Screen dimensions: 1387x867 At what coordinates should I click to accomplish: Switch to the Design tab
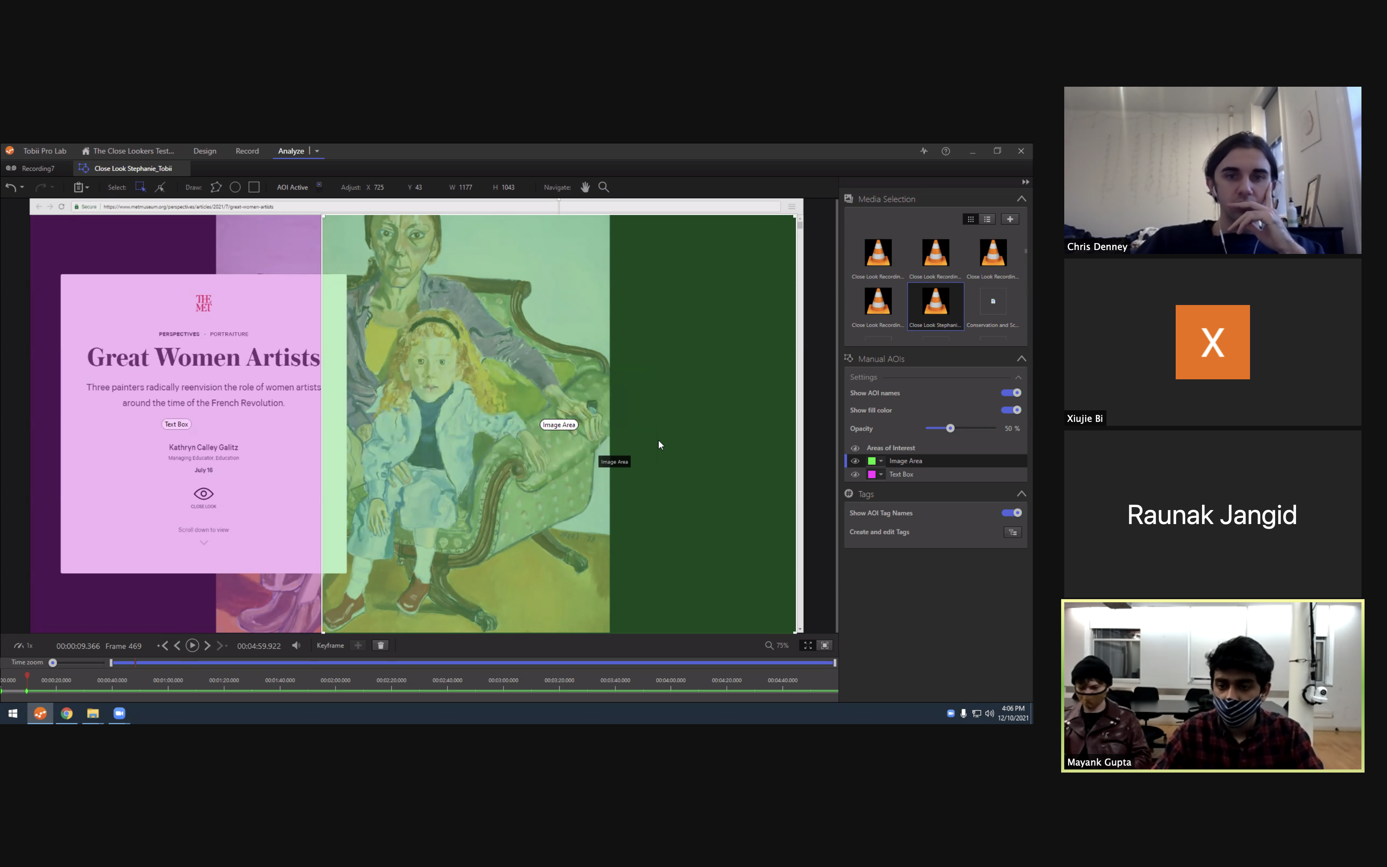(x=205, y=151)
